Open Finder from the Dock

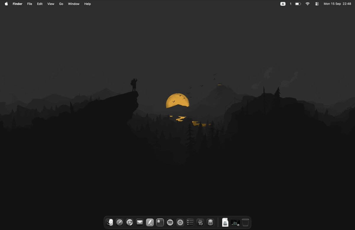(x=110, y=222)
